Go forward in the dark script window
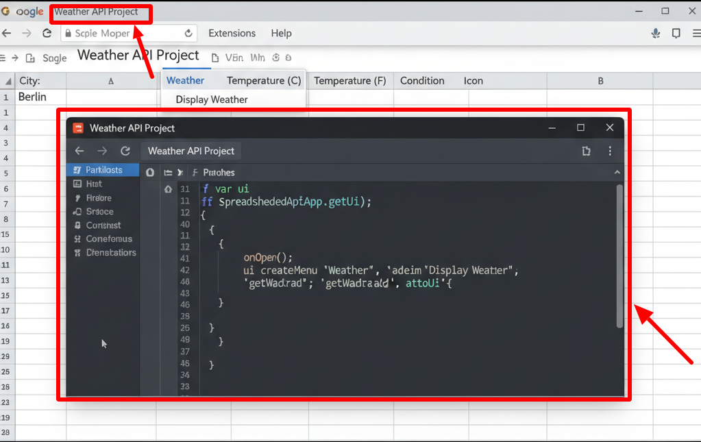The image size is (701, 442). click(x=102, y=151)
